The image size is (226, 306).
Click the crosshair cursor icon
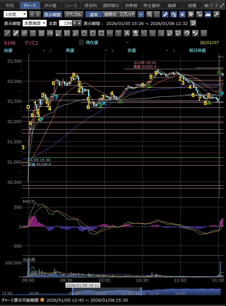141,14
